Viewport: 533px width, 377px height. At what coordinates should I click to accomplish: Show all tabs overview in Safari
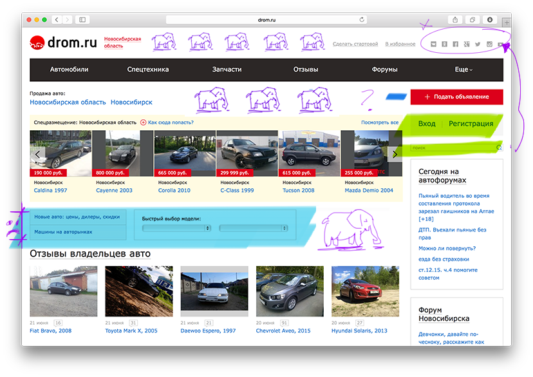pos(472,20)
